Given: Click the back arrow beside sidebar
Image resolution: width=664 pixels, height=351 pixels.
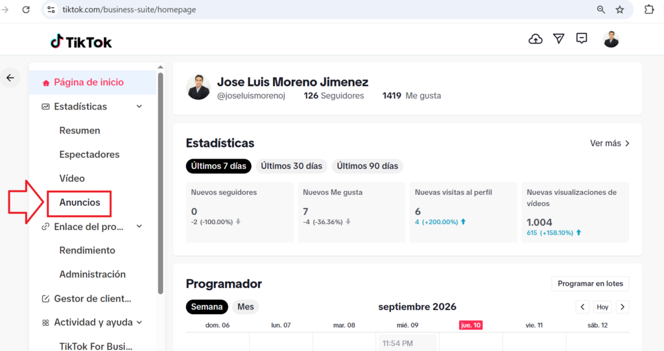Looking at the screenshot, I should click(x=10, y=78).
